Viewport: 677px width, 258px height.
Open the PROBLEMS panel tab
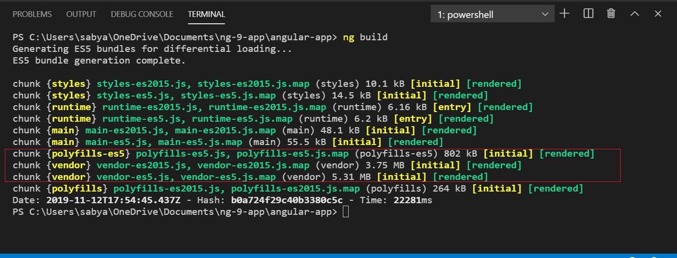point(32,14)
